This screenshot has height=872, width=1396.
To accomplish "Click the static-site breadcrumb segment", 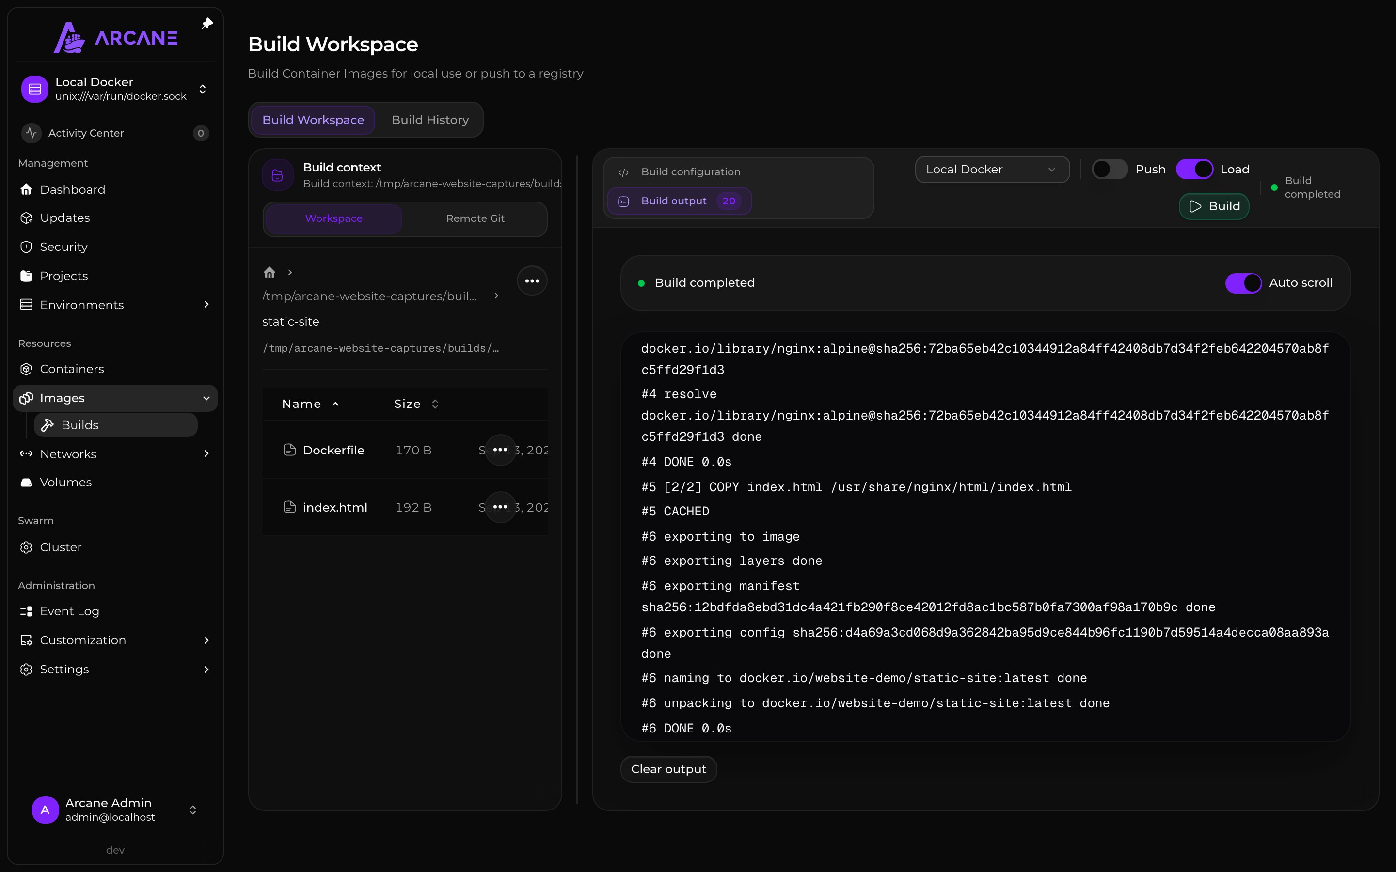I will 290,321.
